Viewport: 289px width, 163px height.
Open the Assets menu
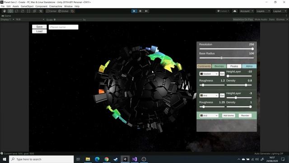pyautogui.click(x=16, y=6)
